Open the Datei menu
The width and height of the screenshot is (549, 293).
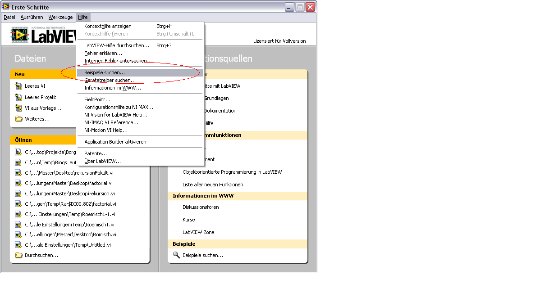click(9, 17)
